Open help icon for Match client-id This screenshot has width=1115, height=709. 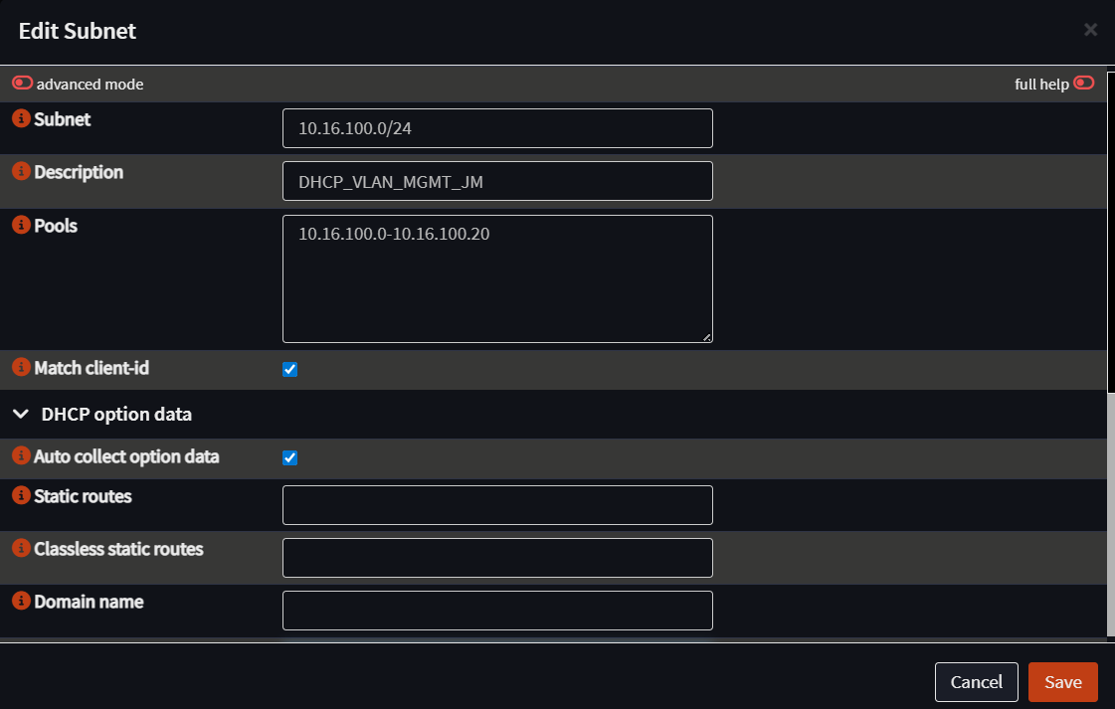tap(21, 367)
